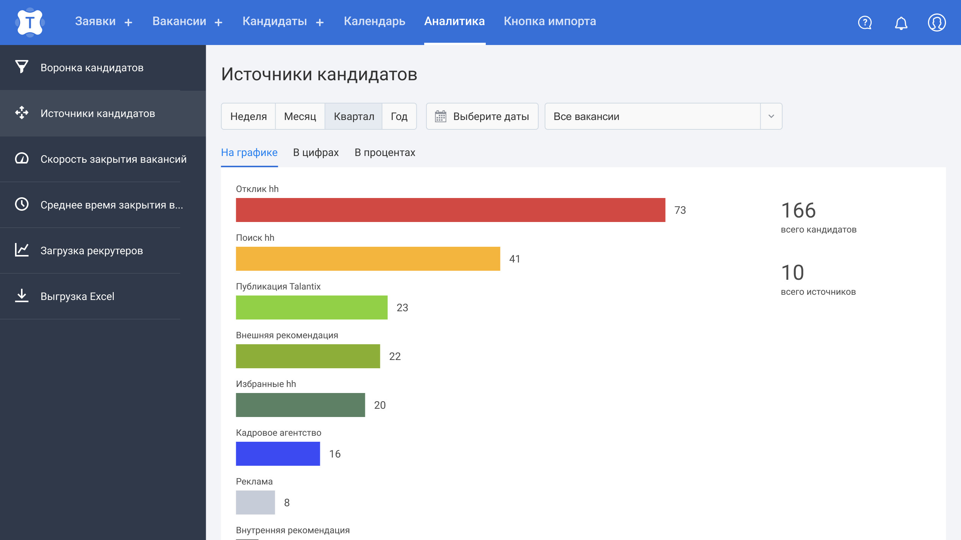Select the Год period button
Screen dimensions: 961x540
399,116
